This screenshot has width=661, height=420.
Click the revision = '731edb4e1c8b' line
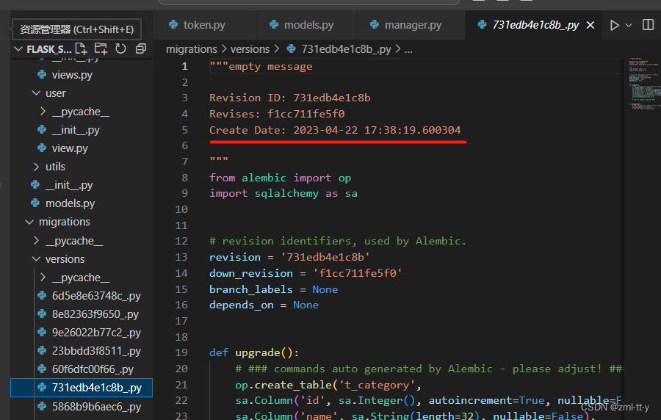[x=289, y=257]
